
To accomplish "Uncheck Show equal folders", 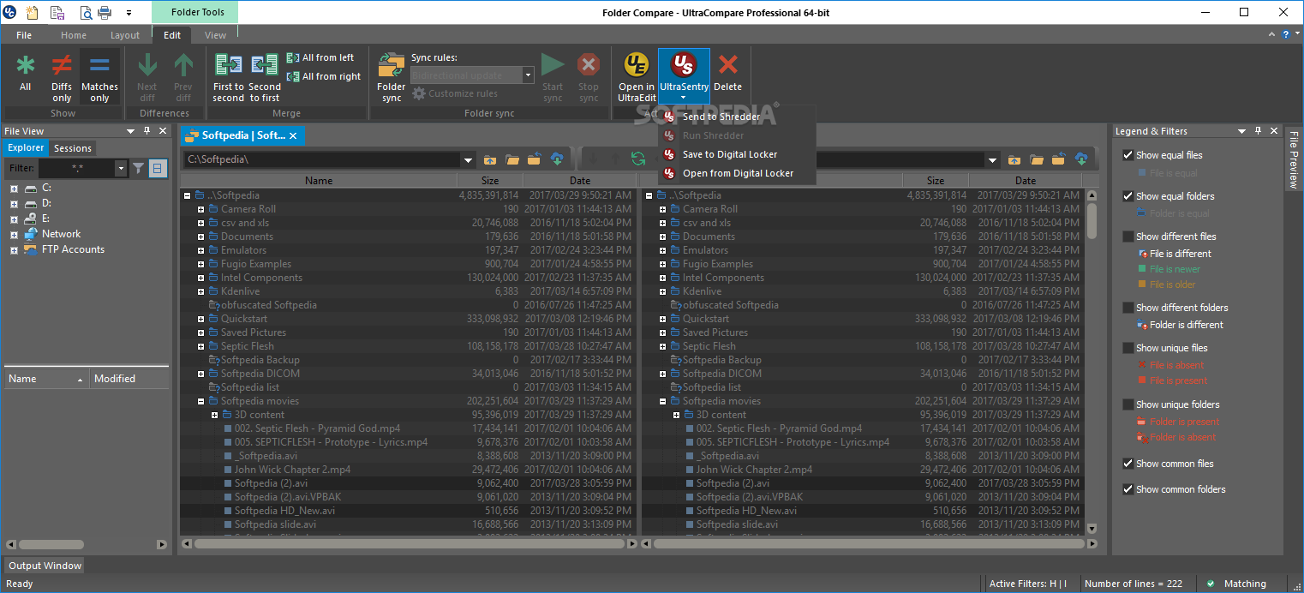I will click(1128, 196).
